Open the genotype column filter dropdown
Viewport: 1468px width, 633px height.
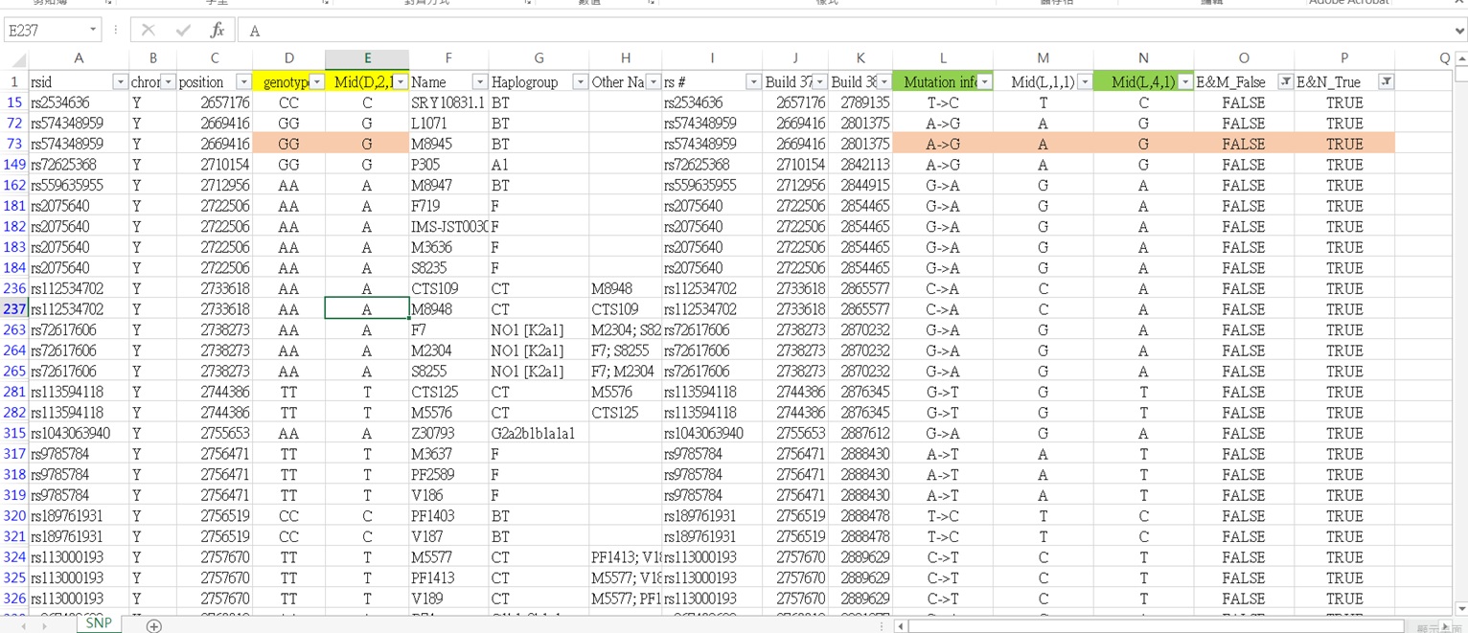coord(316,82)
